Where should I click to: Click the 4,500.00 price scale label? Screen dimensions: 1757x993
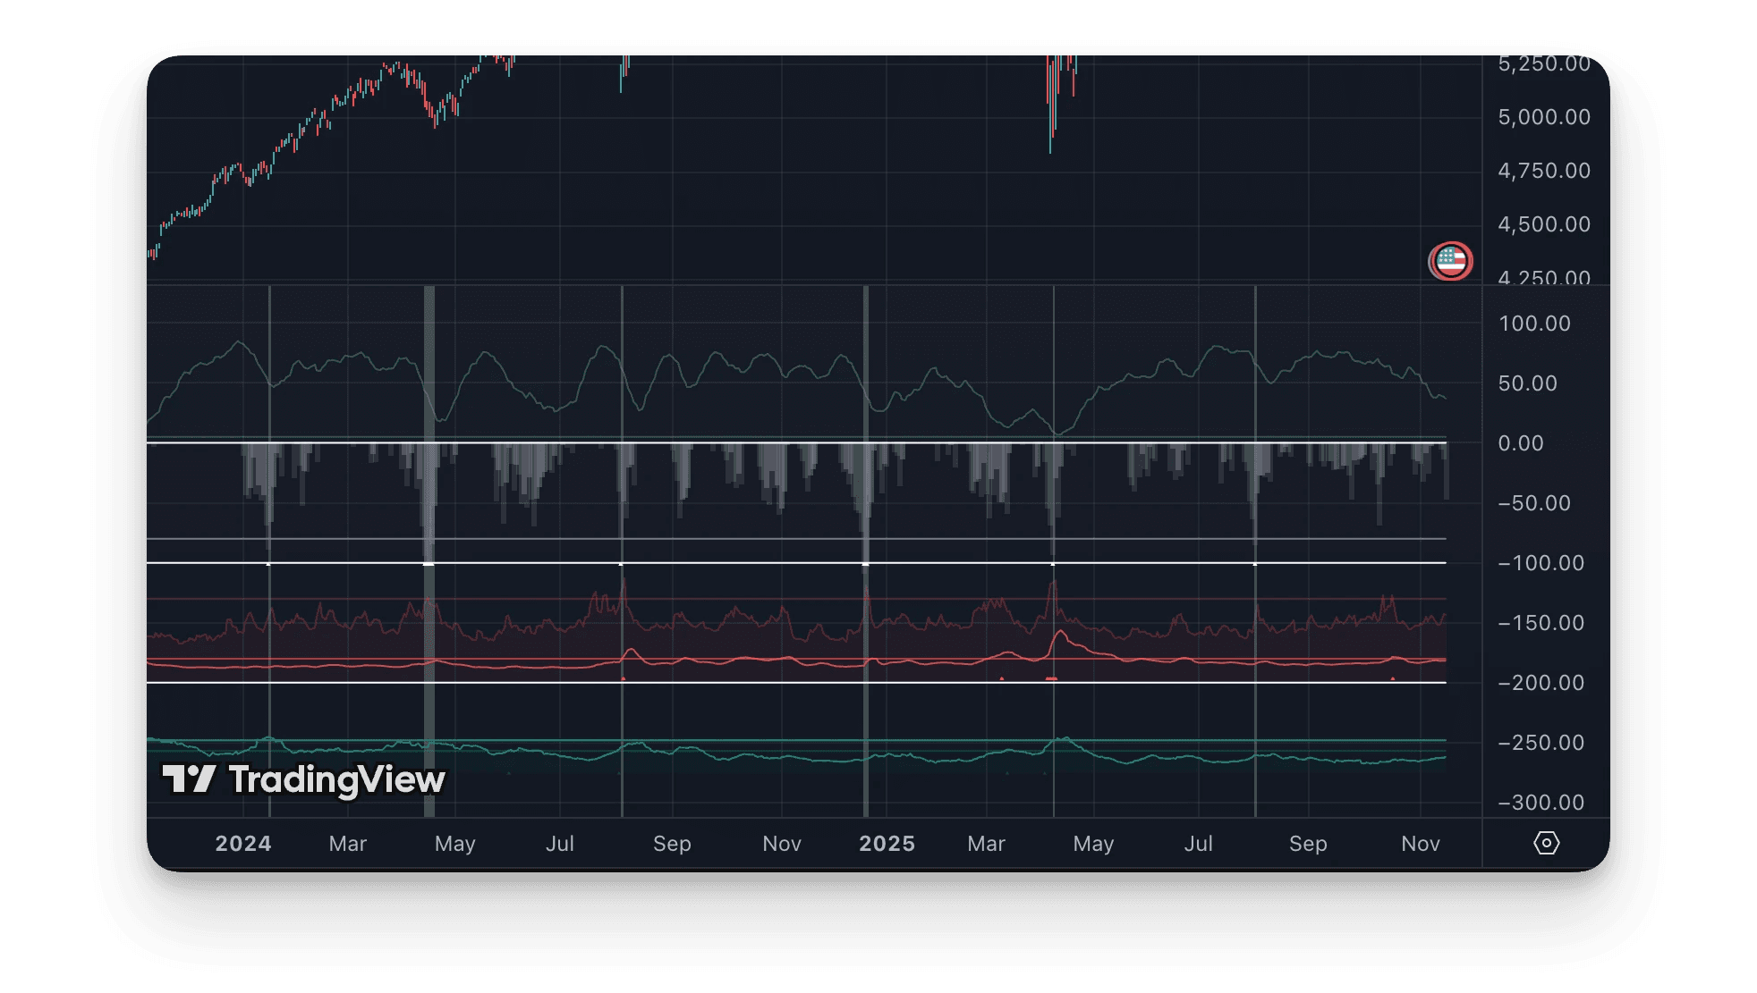coord(1544,224)
